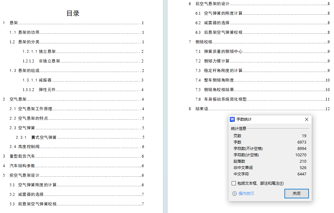
Task: Click TOC entry 1.2.1.2 非独立悬架
Action: 83,61
